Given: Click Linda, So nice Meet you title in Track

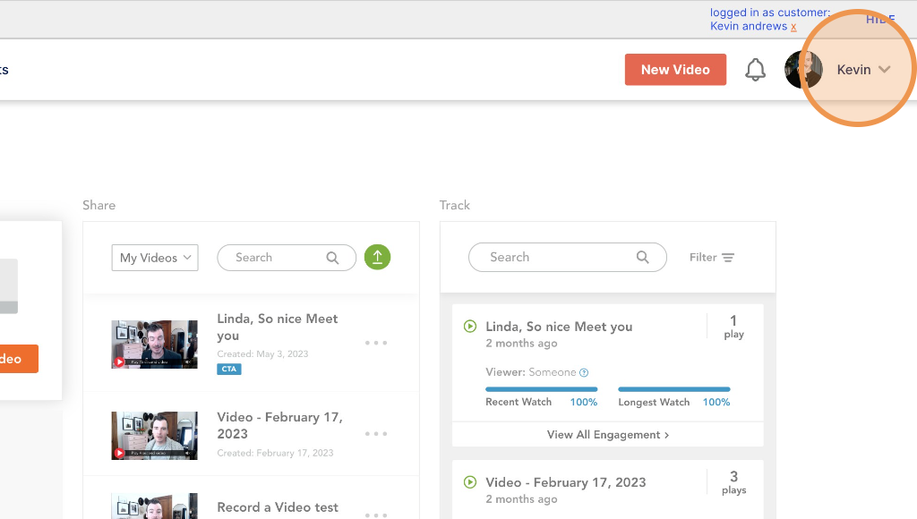Looking at the screenshot, I should [559, 327].
